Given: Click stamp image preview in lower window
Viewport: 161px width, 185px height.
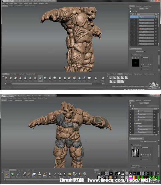Looking at the screenshot, I should pos(135,153).
